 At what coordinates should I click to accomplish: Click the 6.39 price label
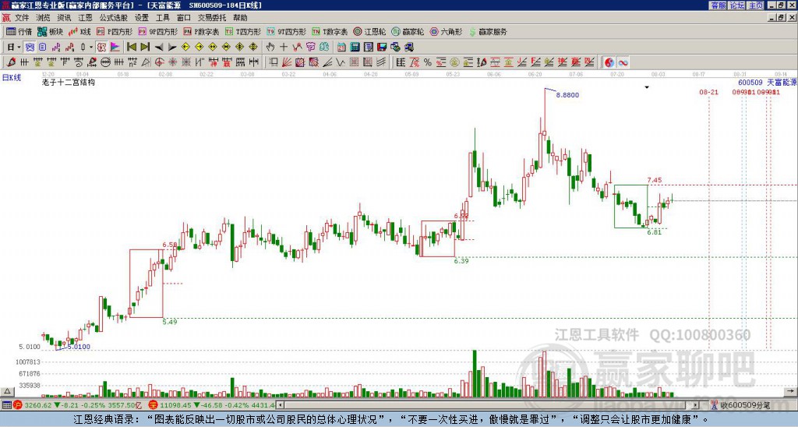click(461, 260)
